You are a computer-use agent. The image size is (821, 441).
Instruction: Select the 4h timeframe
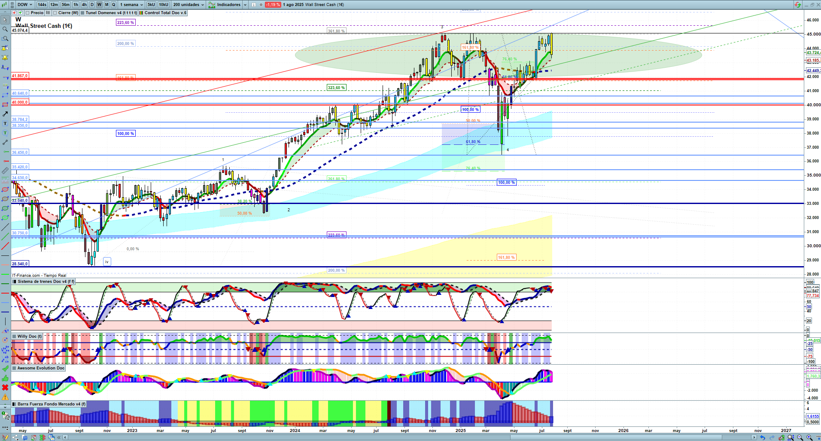pos(84,5)
